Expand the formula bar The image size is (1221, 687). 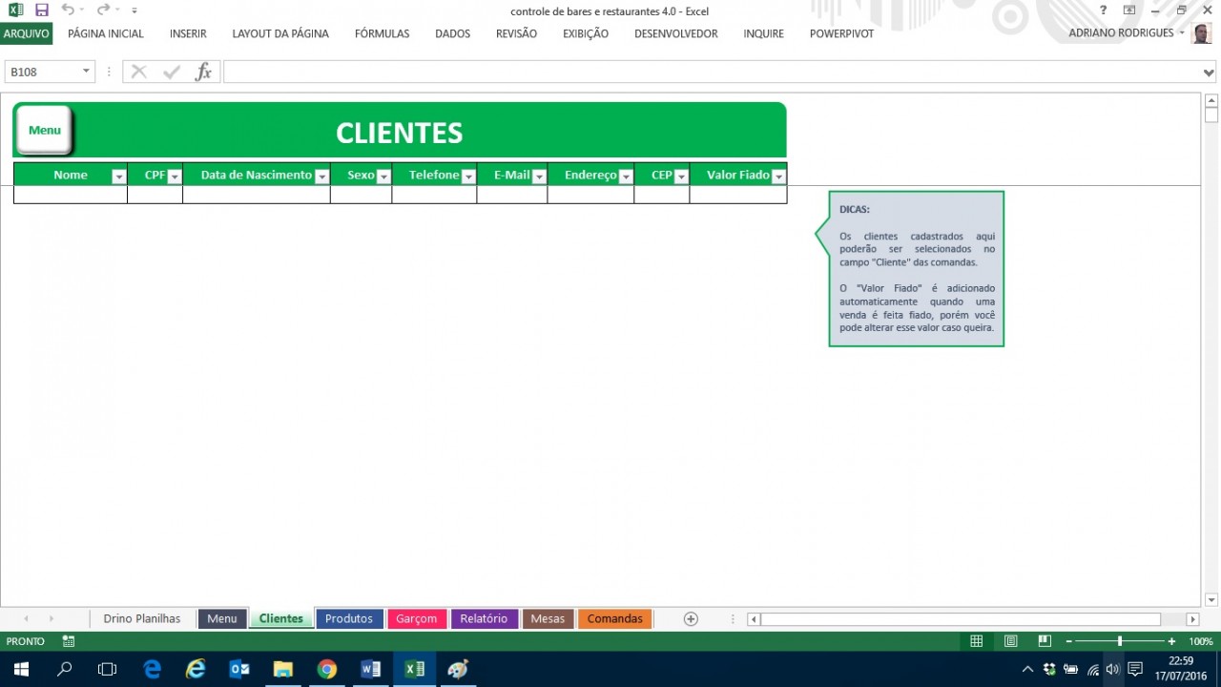[x=1210, y=72]
